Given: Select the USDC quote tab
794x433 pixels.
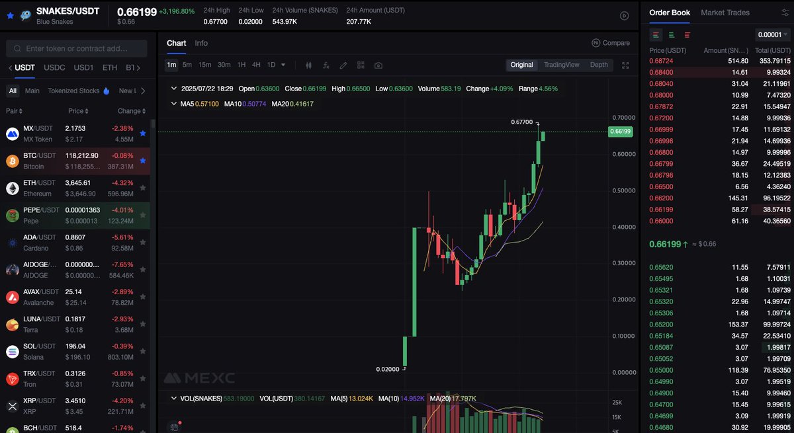Looking at the screenshot, I should click(54, 67).
